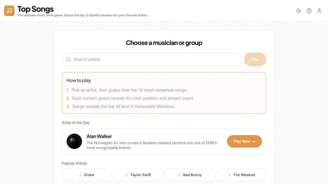Select The Weeknd from Popular Artists
The image size is (328, 184).
(241, 175)
